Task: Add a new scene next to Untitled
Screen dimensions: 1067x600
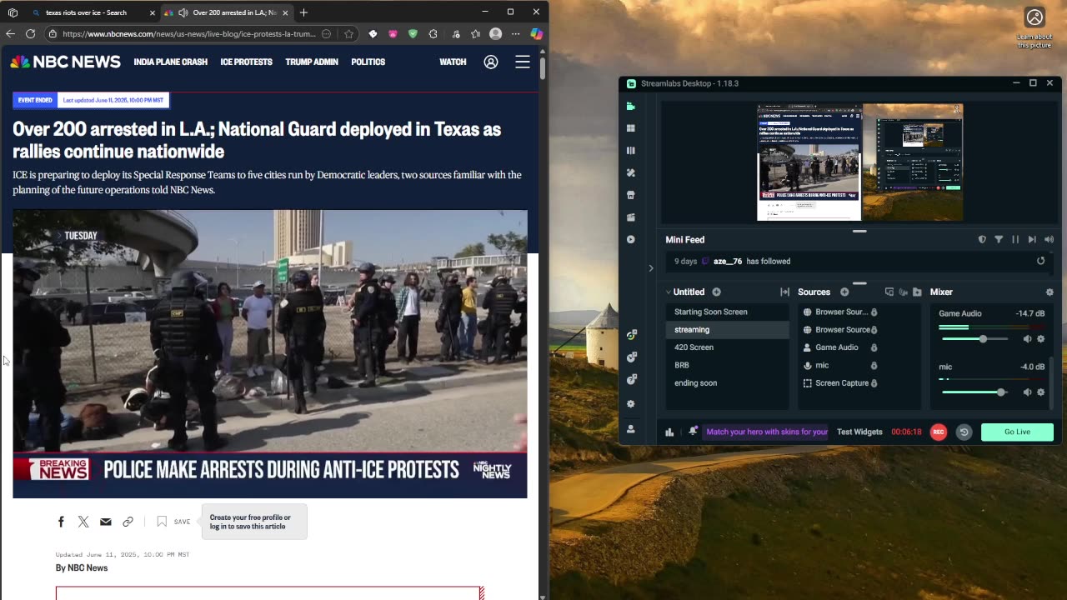Action: [716, 292]
